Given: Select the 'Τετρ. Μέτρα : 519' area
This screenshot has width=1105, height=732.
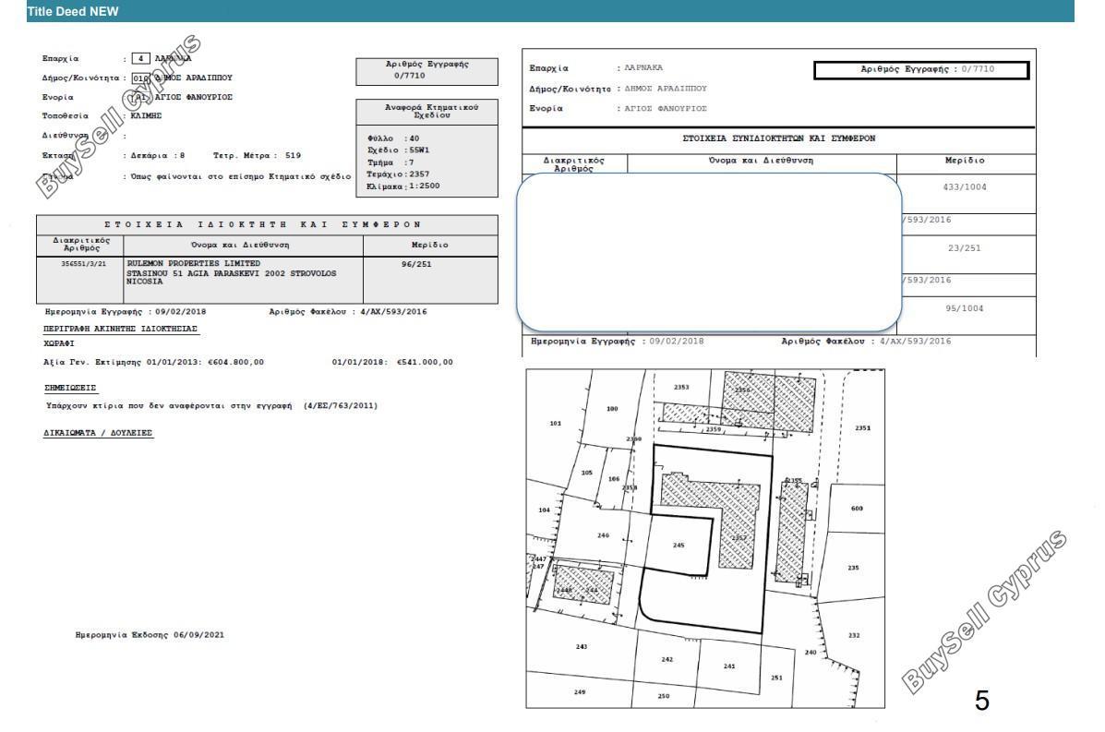Looking at the screenshot, I should (x=258, y=156).
